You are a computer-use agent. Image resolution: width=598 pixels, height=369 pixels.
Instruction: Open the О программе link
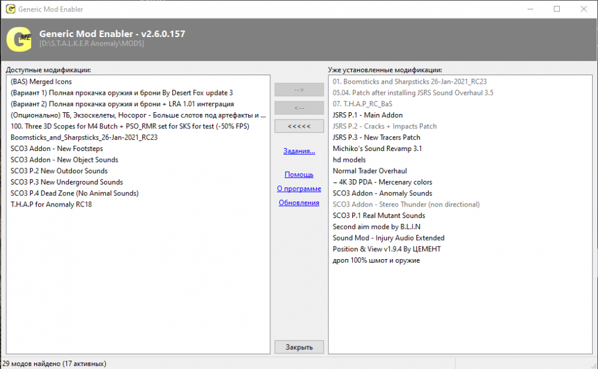point(299,189)
